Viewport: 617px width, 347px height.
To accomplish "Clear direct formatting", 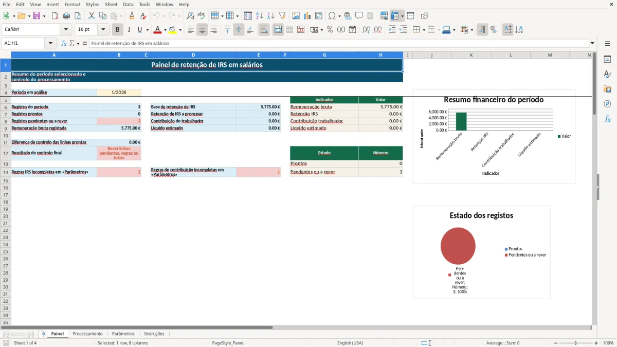I will point(143,16).
